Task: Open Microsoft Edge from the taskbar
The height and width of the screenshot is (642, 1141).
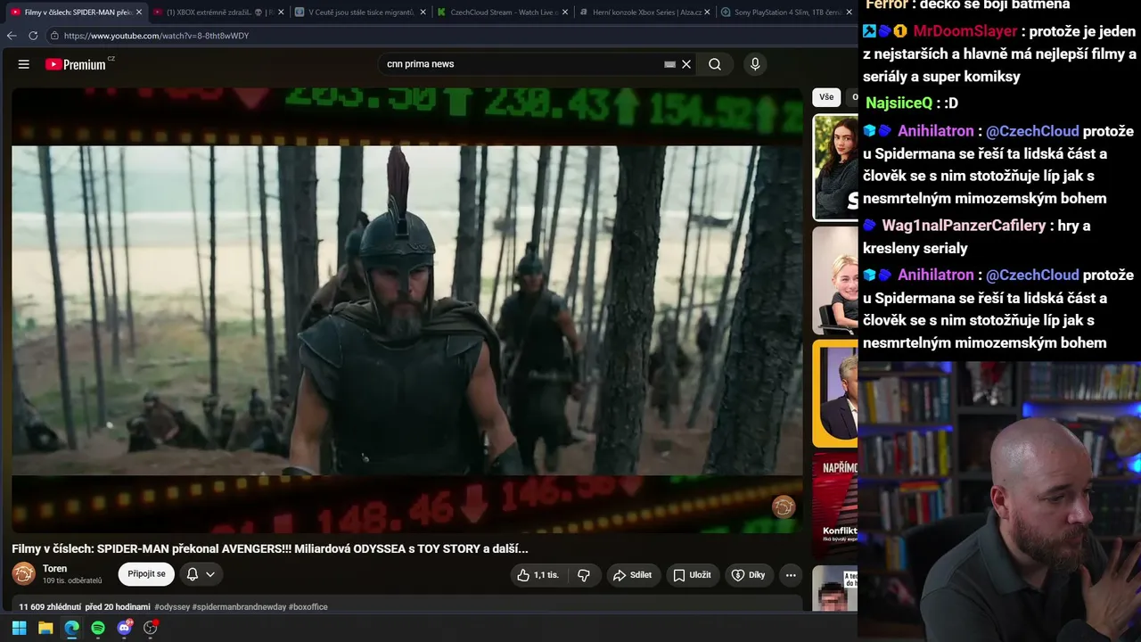Action: [x=71, y=628]
